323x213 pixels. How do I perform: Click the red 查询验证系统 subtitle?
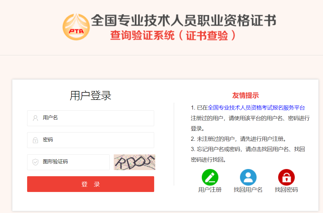click(x=142, y=35)
